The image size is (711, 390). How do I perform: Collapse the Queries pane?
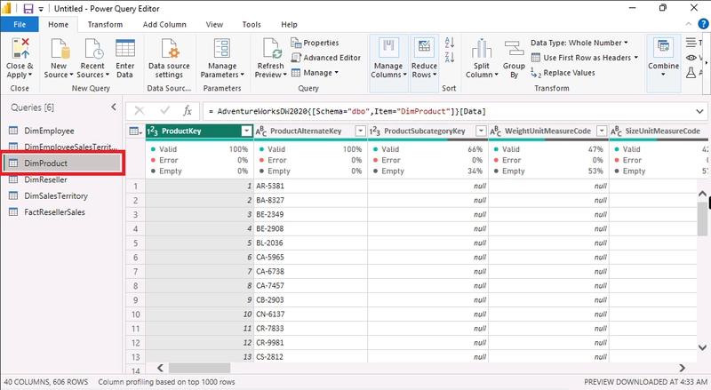point(114,107)
